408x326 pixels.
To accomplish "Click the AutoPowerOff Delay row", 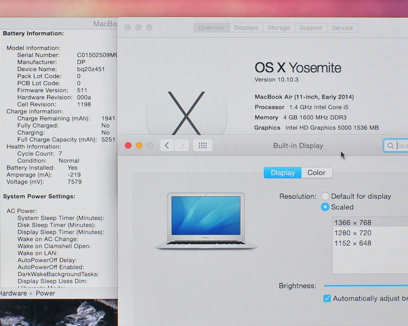I will [x=47, y=260].
